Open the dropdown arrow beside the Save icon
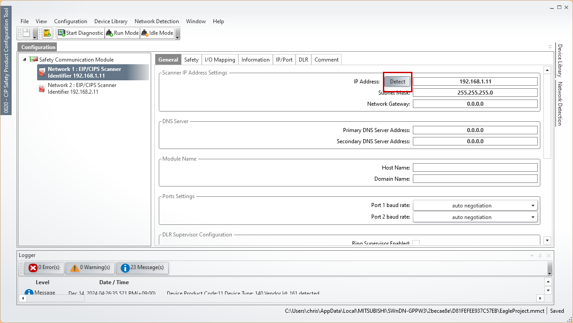 pyautogui.click(x=34, y=33)
